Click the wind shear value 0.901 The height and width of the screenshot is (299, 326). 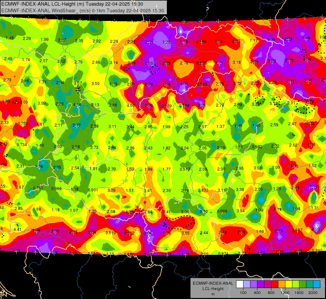point(93,190)
